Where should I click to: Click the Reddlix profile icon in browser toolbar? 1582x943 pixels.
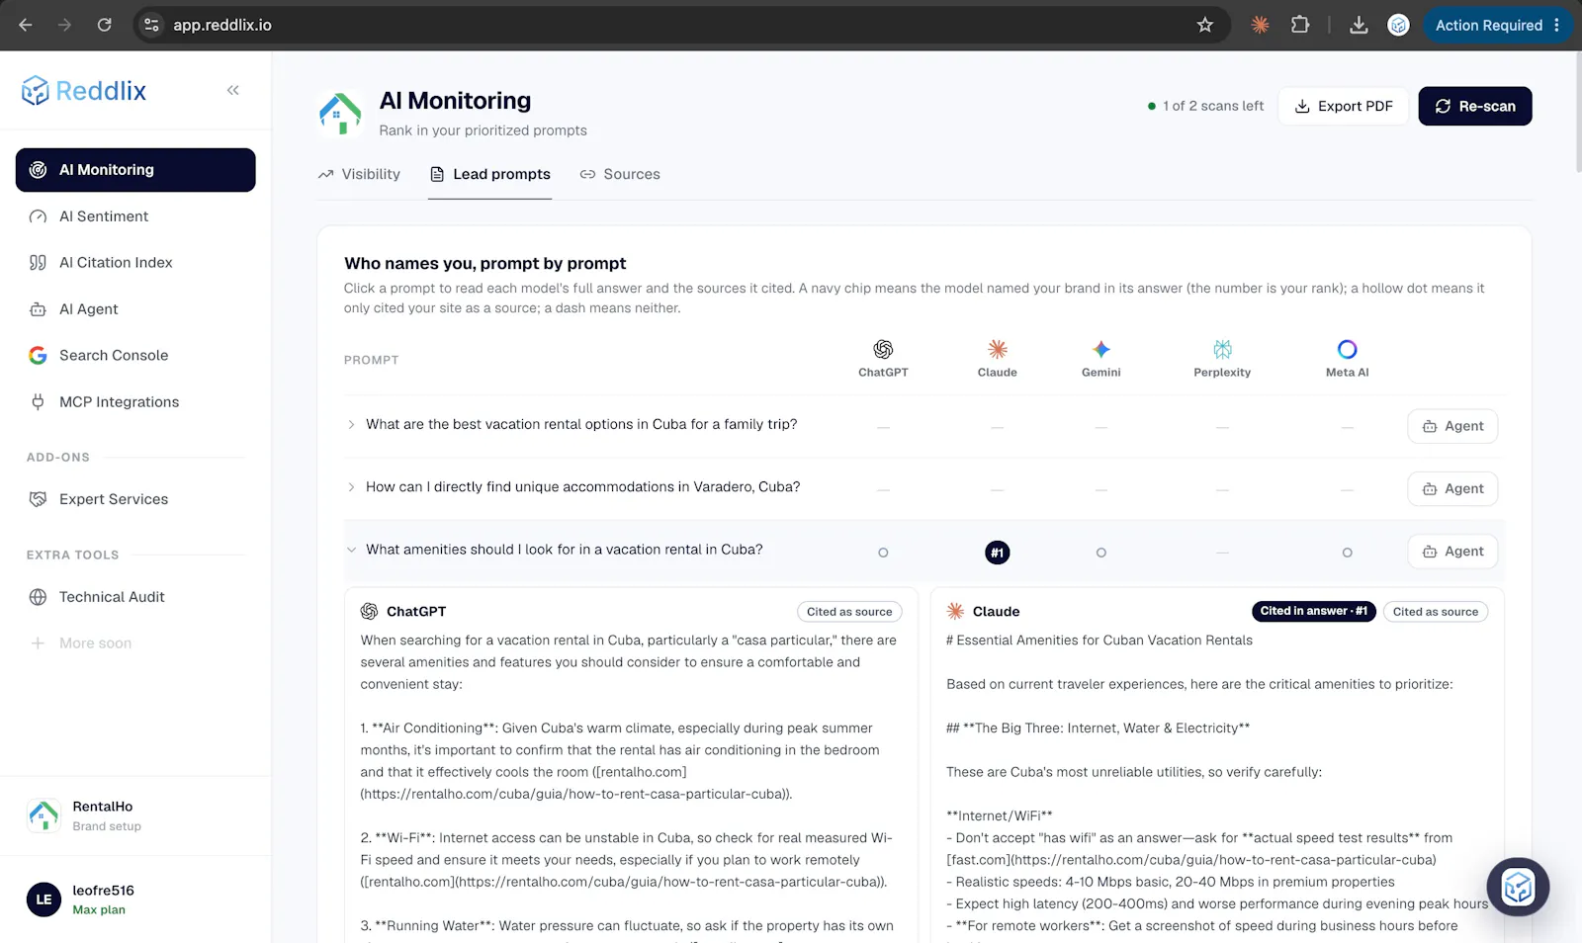click(1398, 25)
